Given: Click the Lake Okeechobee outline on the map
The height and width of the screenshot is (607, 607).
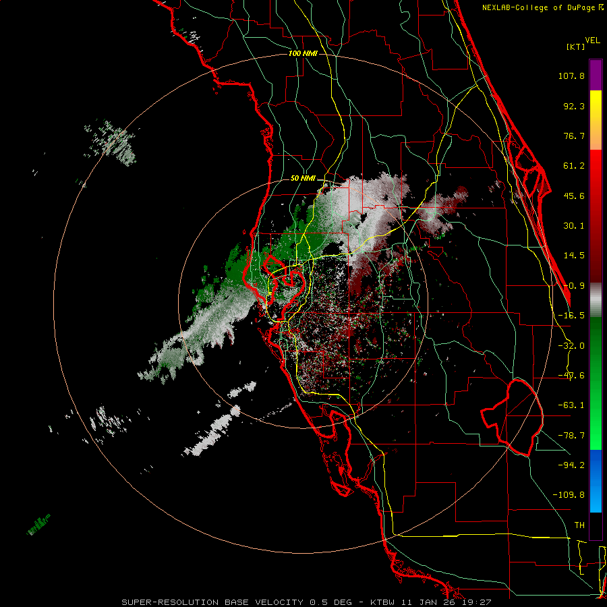Looking at the screenshot, I should point(512,417).
